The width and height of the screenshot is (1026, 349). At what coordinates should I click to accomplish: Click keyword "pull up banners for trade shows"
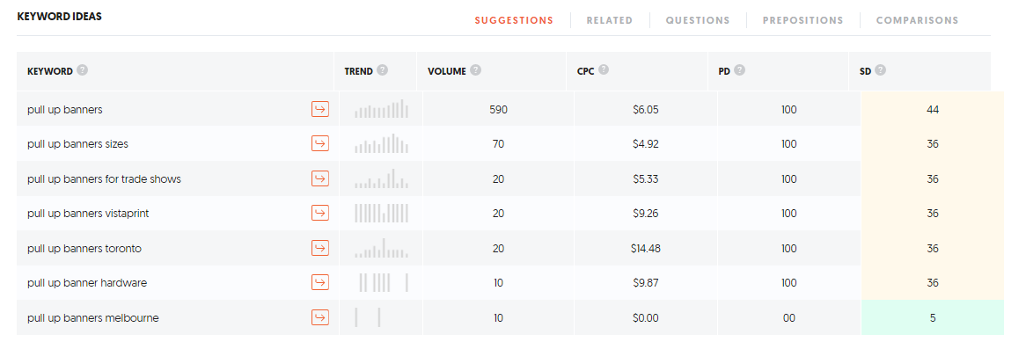tap(104, 179)
